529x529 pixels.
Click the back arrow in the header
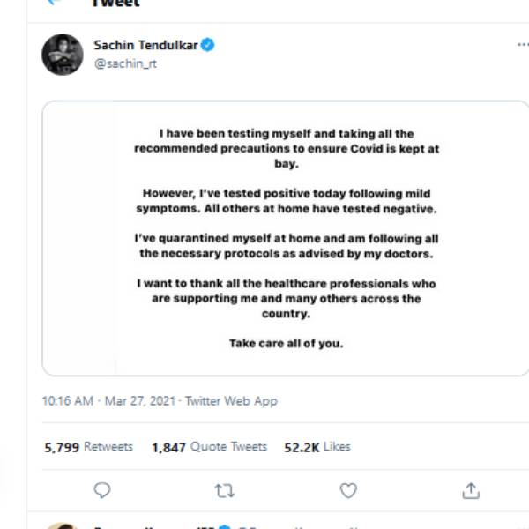coord(55,3)
